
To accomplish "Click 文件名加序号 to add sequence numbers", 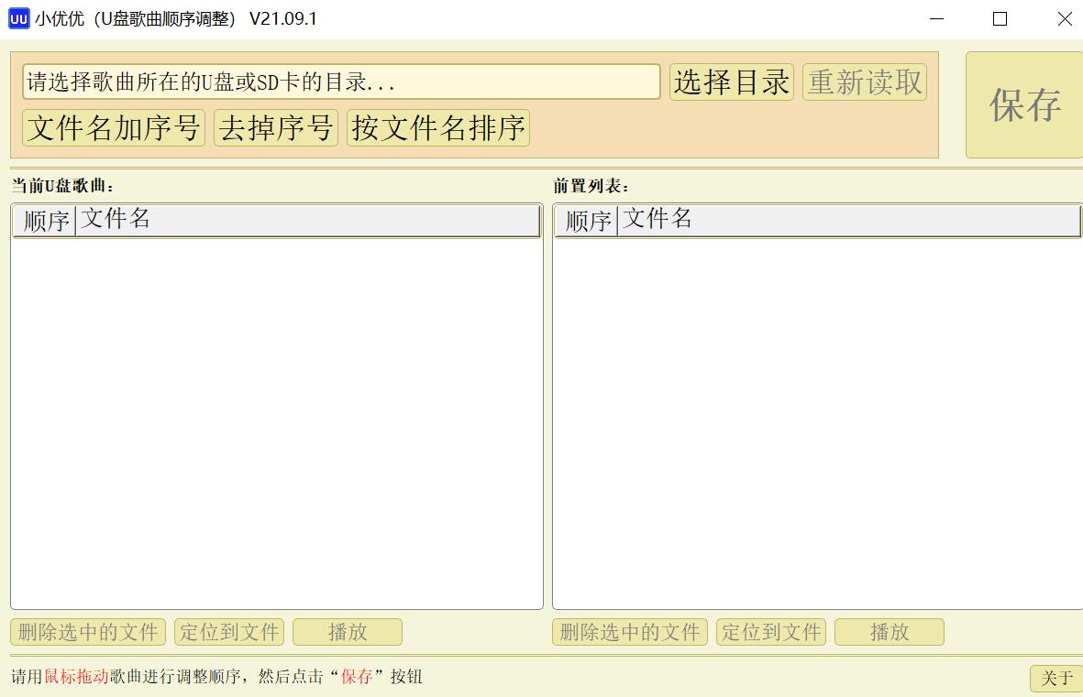I will click(x=114, y=128).
